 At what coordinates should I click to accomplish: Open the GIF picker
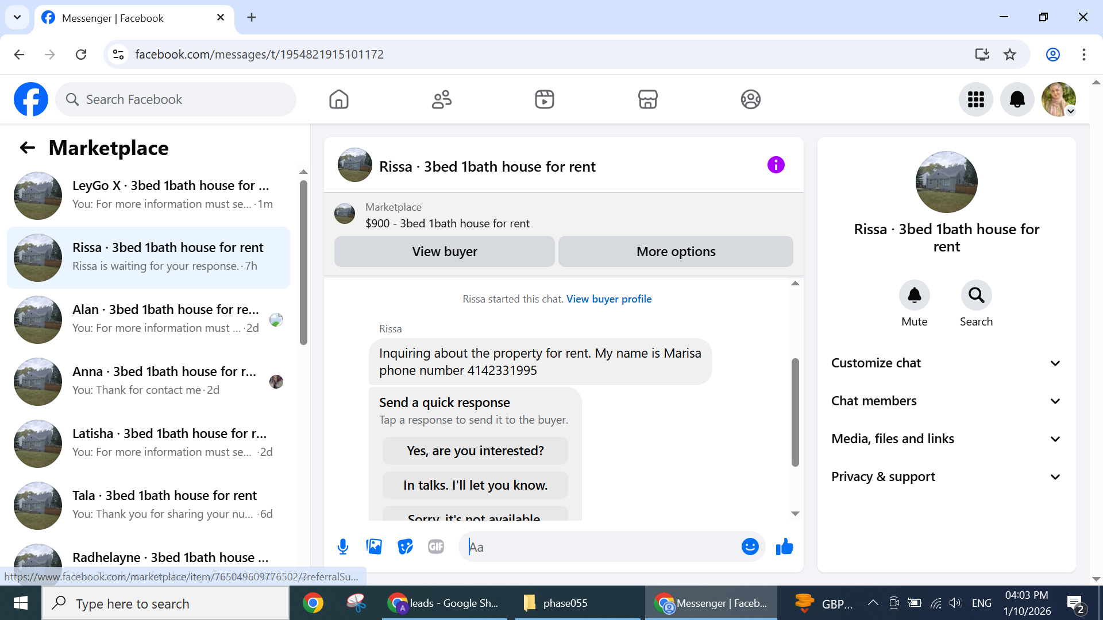coord(436,547)
